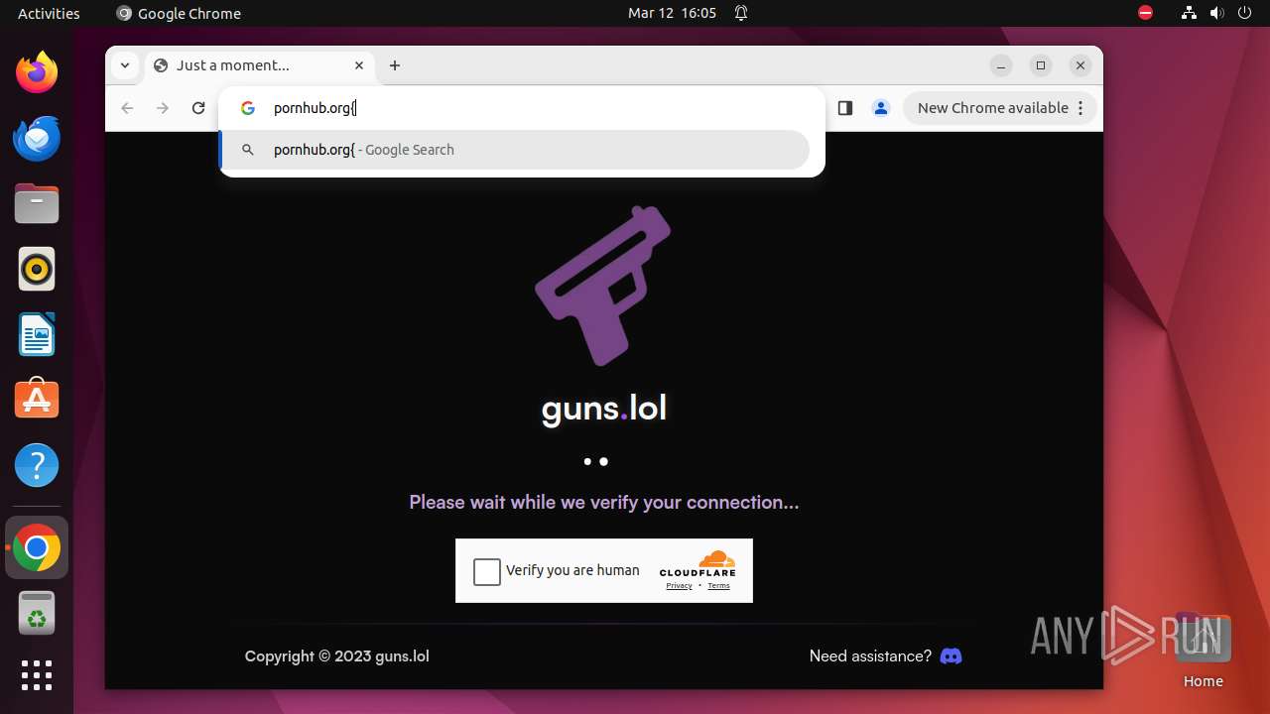Image resolution: width=1270 pixels, height=714 pixels.
Task: Close the Chrome window
Action: click(1080, 65)
